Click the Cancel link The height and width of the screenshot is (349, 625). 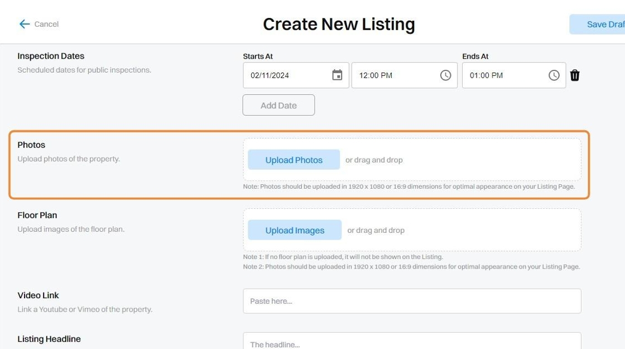(x=46, y=24)
